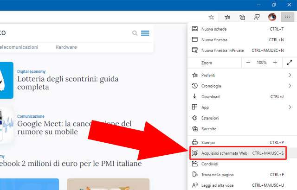Click the Comunicazione category link
Screen dimensions: 297x190
(31, 116)
